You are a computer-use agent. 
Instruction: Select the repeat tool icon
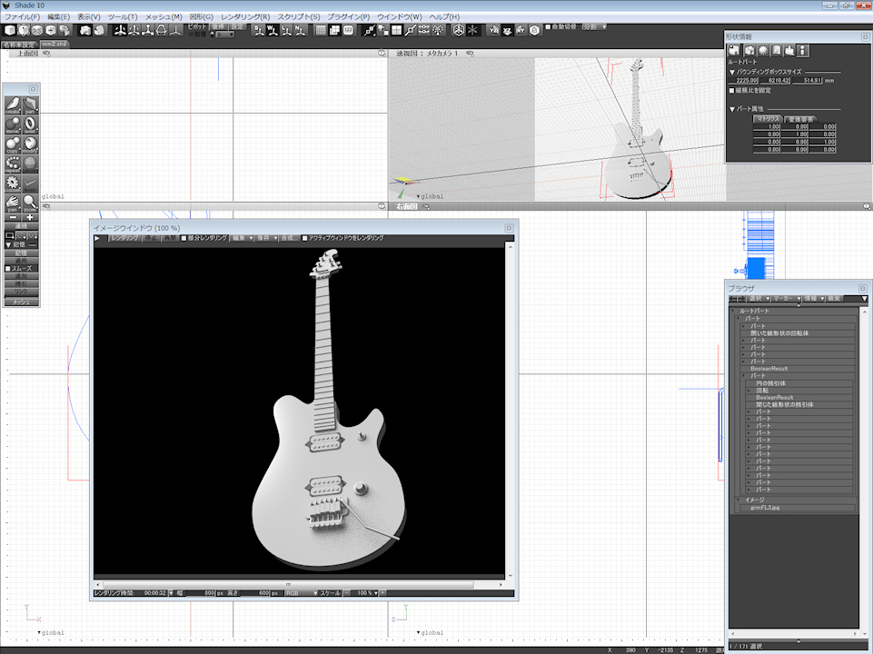tap(13, 163)
